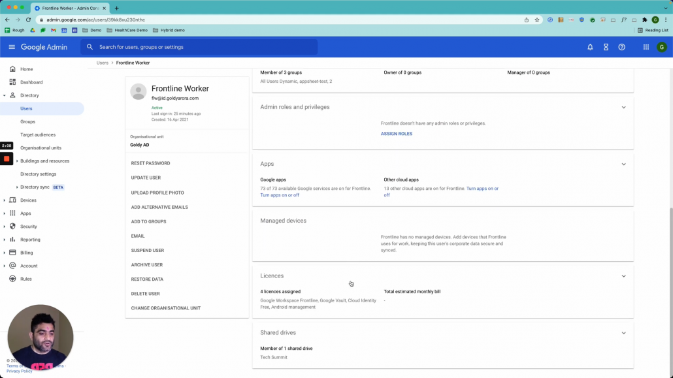Open the tasks hourglass icon
This screenshot has height=378, width=673.
606,47
